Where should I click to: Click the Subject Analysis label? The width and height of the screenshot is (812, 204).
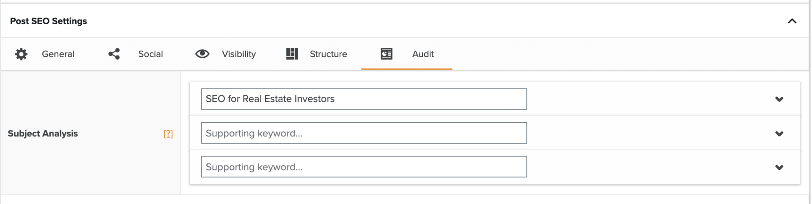(x=43, y=133)
